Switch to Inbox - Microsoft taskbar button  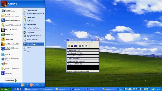point(32,89)
